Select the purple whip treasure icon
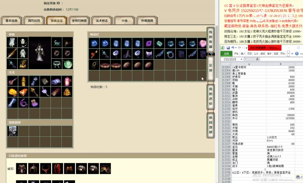Viewport: 303px width, 183px height. [x=23, y=103]
